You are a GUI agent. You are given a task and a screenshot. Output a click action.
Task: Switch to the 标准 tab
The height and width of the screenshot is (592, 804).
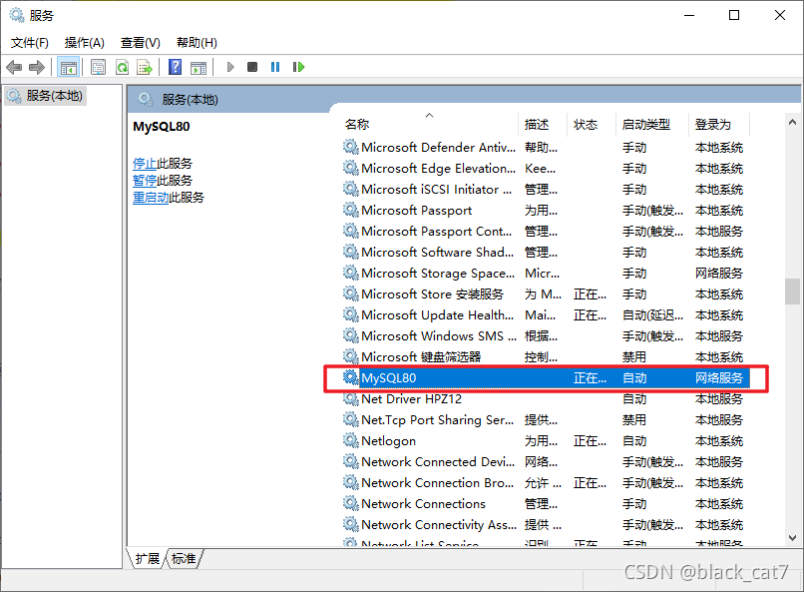(184, 558)
